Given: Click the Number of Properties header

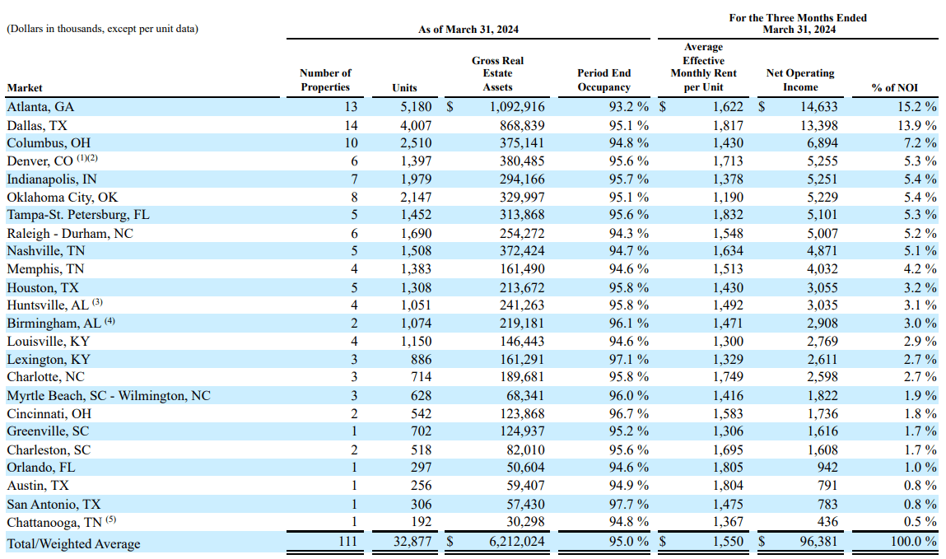Looking at the screenshot, I should (326, 78).
